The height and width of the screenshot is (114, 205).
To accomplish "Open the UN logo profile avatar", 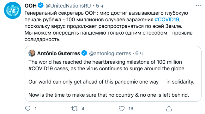I will coord(13,10).
